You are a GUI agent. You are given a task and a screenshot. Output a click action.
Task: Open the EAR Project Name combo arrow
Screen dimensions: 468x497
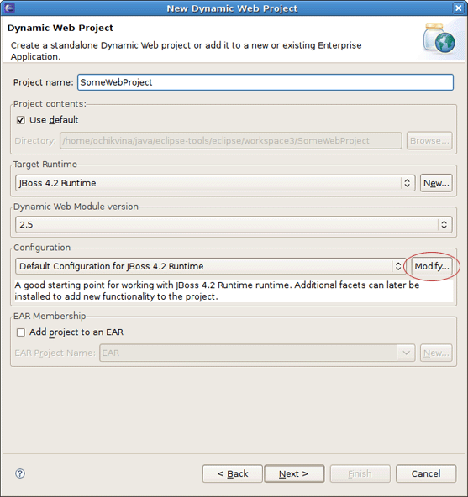(x=406, y=353)
